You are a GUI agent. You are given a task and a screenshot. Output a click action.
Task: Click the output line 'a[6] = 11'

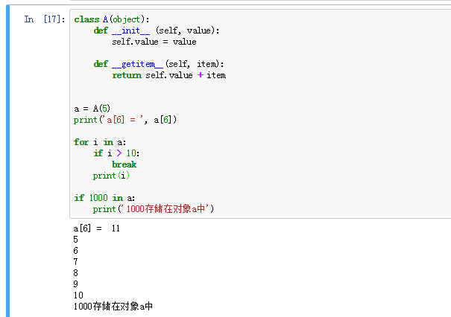[96, 228]
